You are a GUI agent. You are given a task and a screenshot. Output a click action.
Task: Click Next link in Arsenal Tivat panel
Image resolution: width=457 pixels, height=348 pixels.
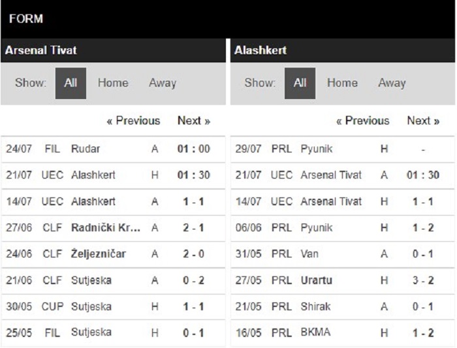pyautogui.click(x=194, y=121)
